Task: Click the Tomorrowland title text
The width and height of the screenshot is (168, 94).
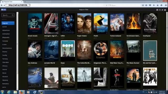Action: click(115, 36)
